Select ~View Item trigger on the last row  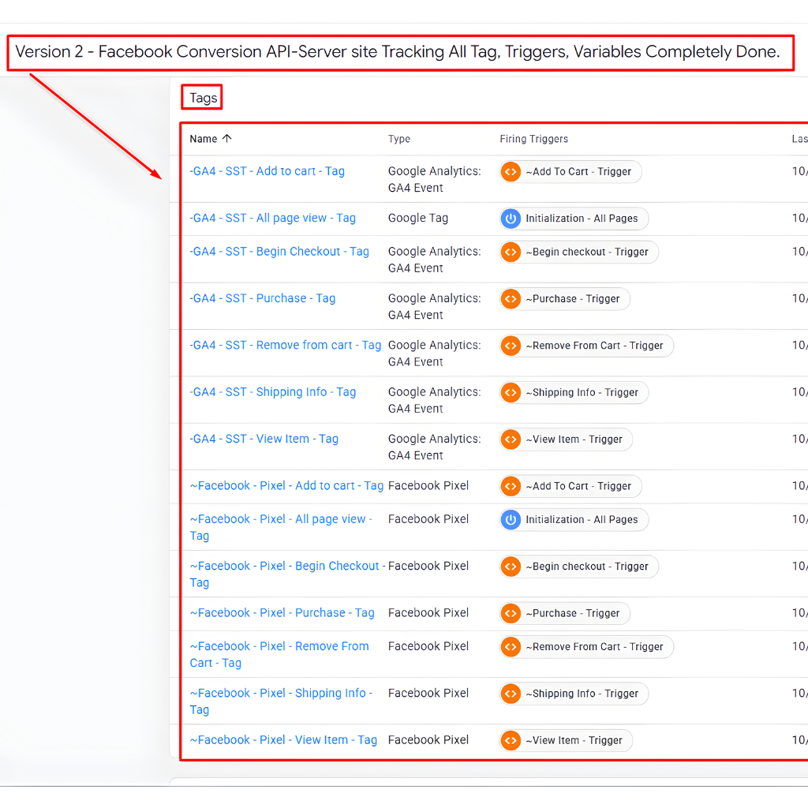click(x=565, y=740)
